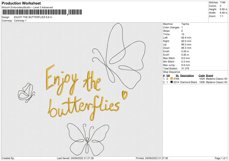Click the Stitches value 7184

(223, 3)
